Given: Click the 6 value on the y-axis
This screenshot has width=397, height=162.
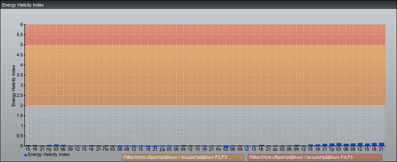Looking at the screenshot, I should [x=21, y=24].
